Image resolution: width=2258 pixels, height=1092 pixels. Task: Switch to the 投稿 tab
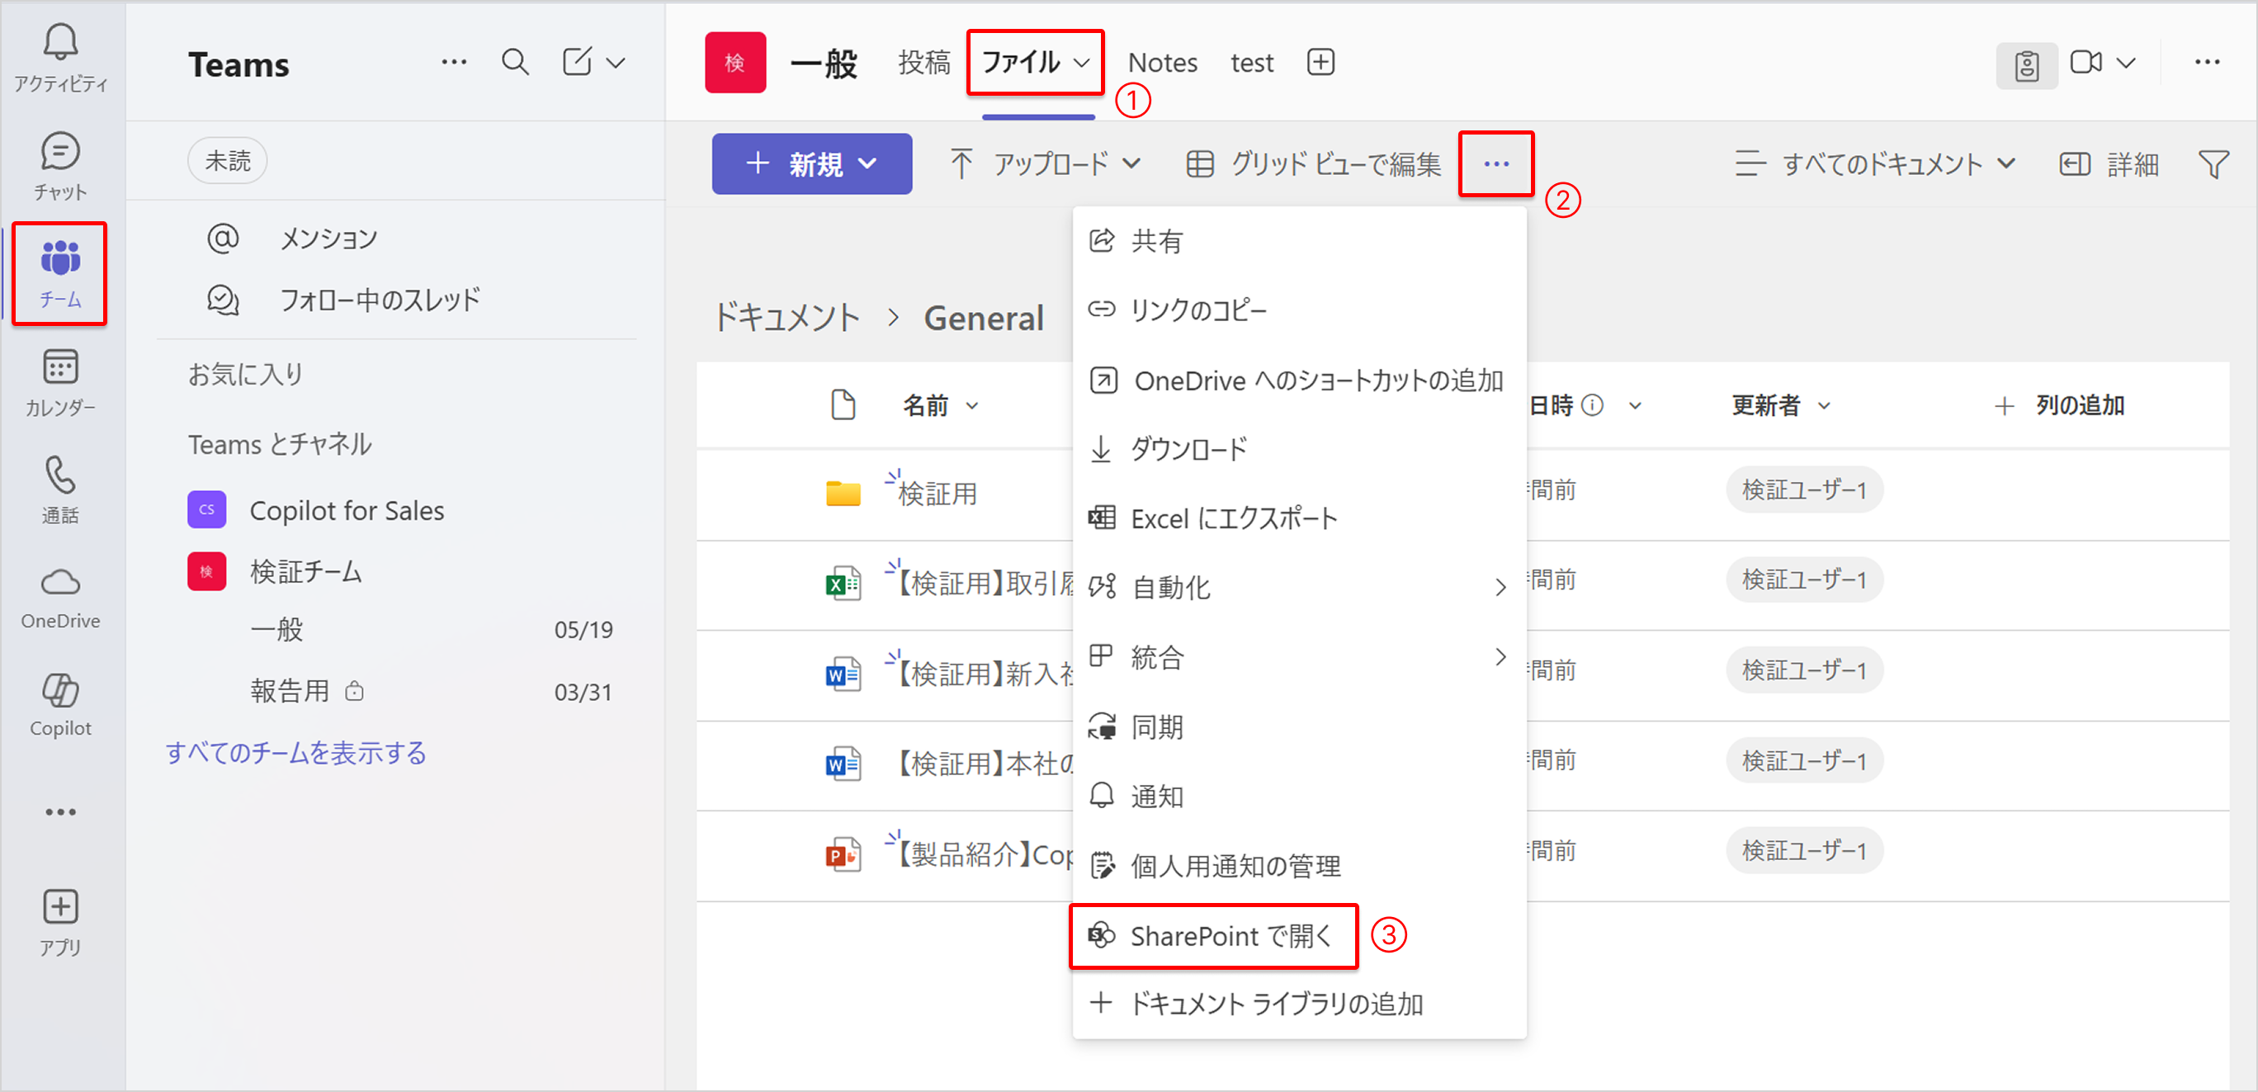click(x=924, y=63)
